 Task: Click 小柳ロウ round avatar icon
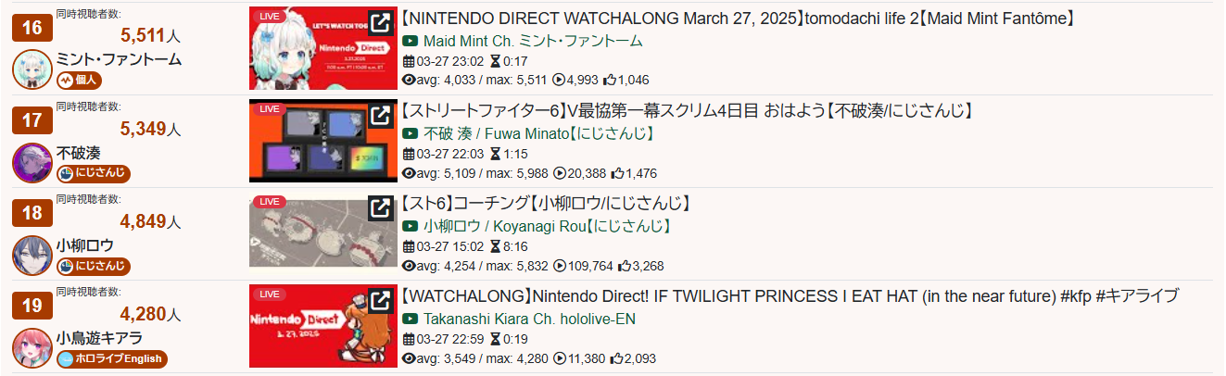click(32, 255)
